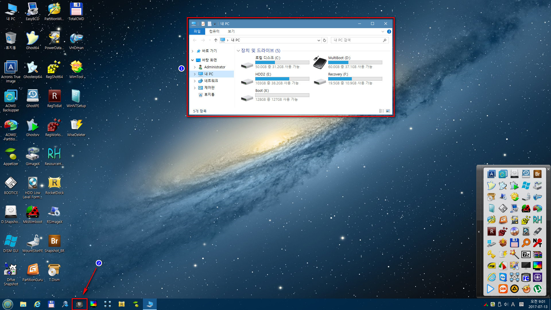Select the Ghostexp64 desktop icon
Image resolution: width=551 pixels, height=310 pixels.
pos(32,69)
